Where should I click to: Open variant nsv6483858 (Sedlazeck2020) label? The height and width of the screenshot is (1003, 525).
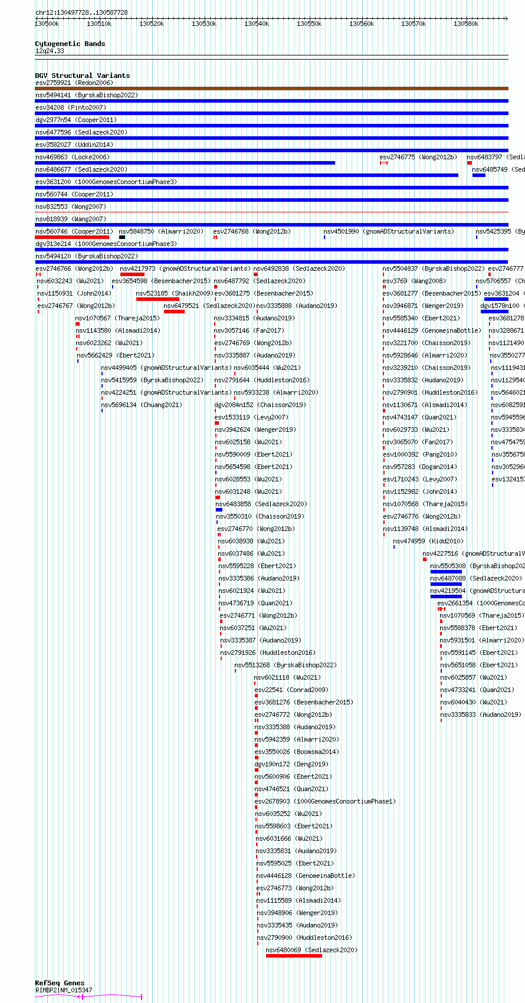coord(261,504)
